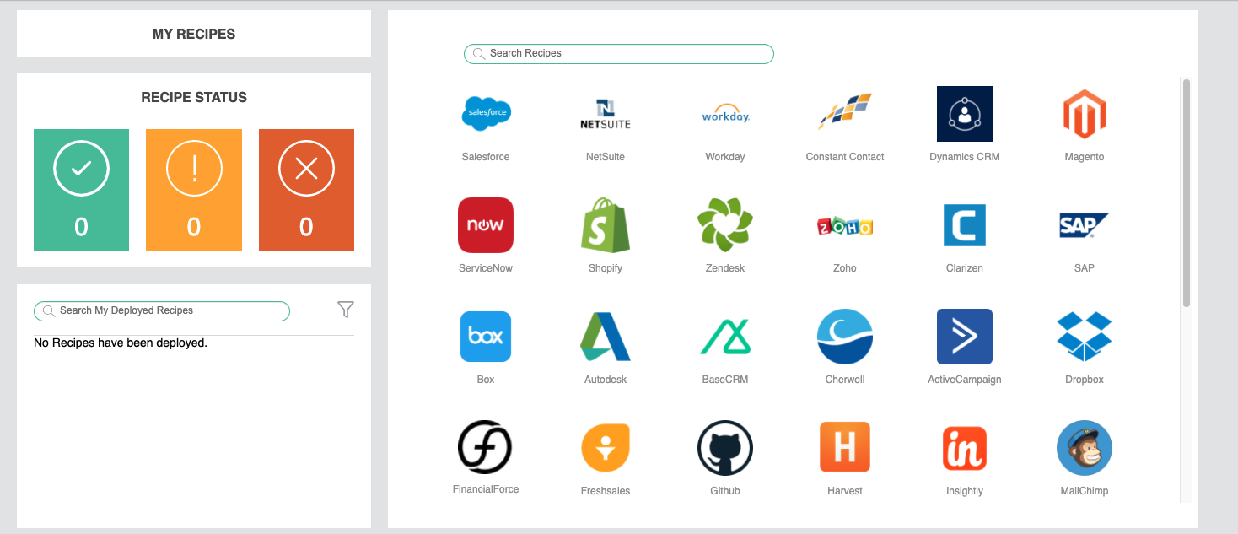Select the MailChimp connector icon
This screenshot has width=1238, height=534.
tap(1084, 447)
